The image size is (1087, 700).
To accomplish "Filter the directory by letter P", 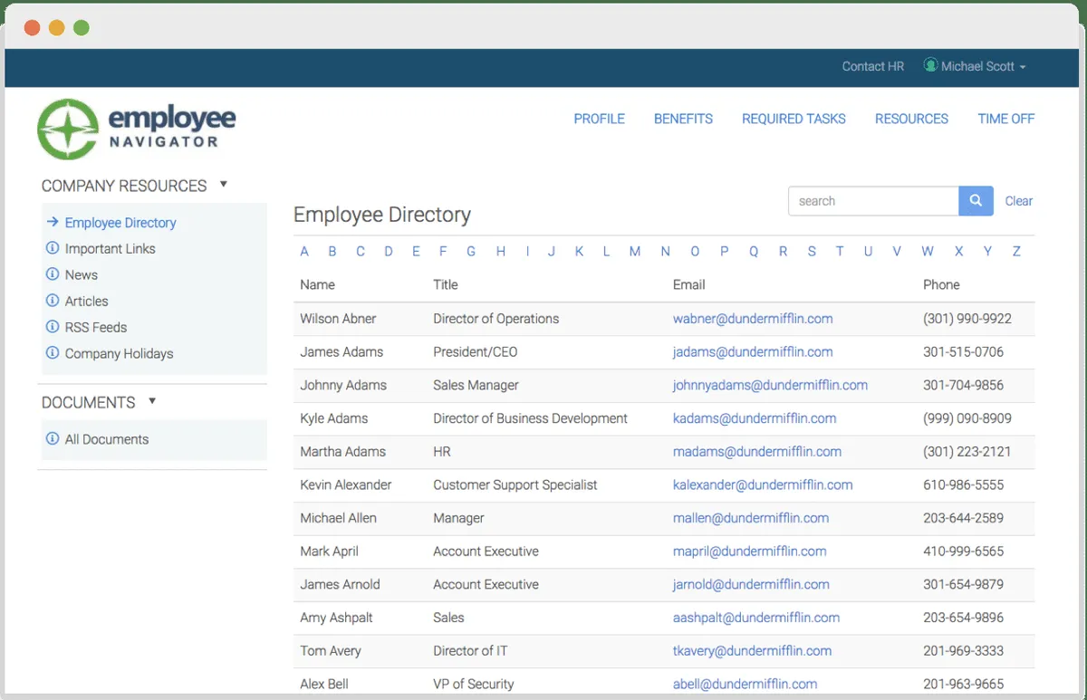I will pos(724,252).
